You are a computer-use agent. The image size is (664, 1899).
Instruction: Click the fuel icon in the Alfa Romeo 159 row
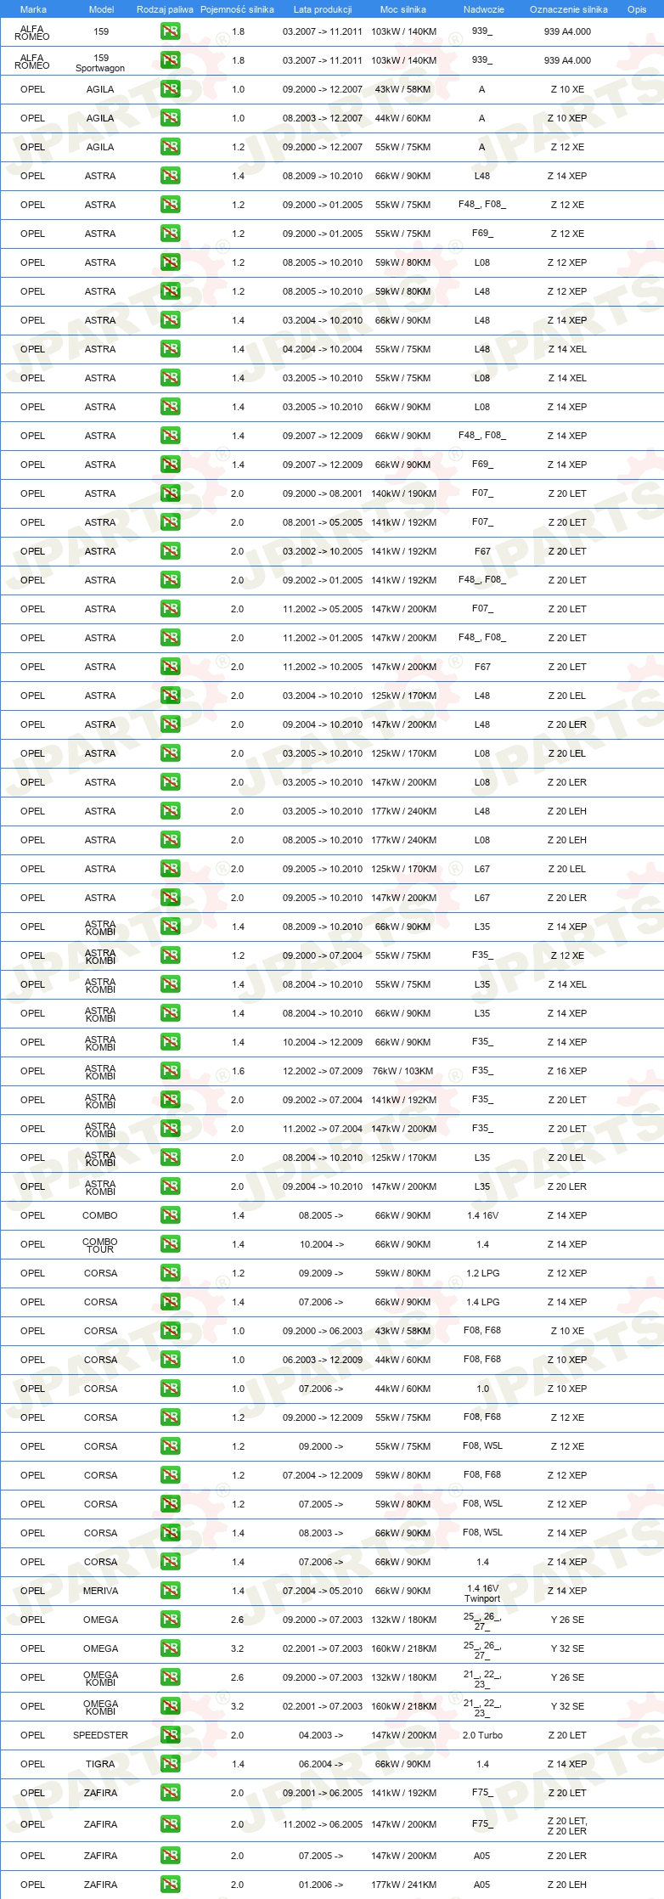coord(170,31)
